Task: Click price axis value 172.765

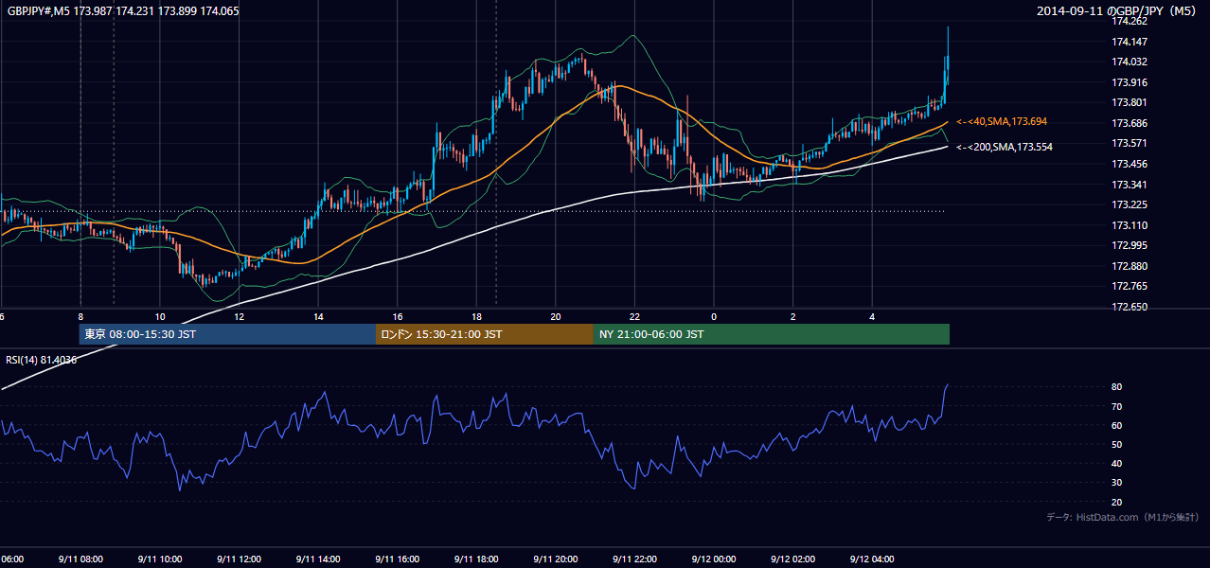Action: point(1129,286)
